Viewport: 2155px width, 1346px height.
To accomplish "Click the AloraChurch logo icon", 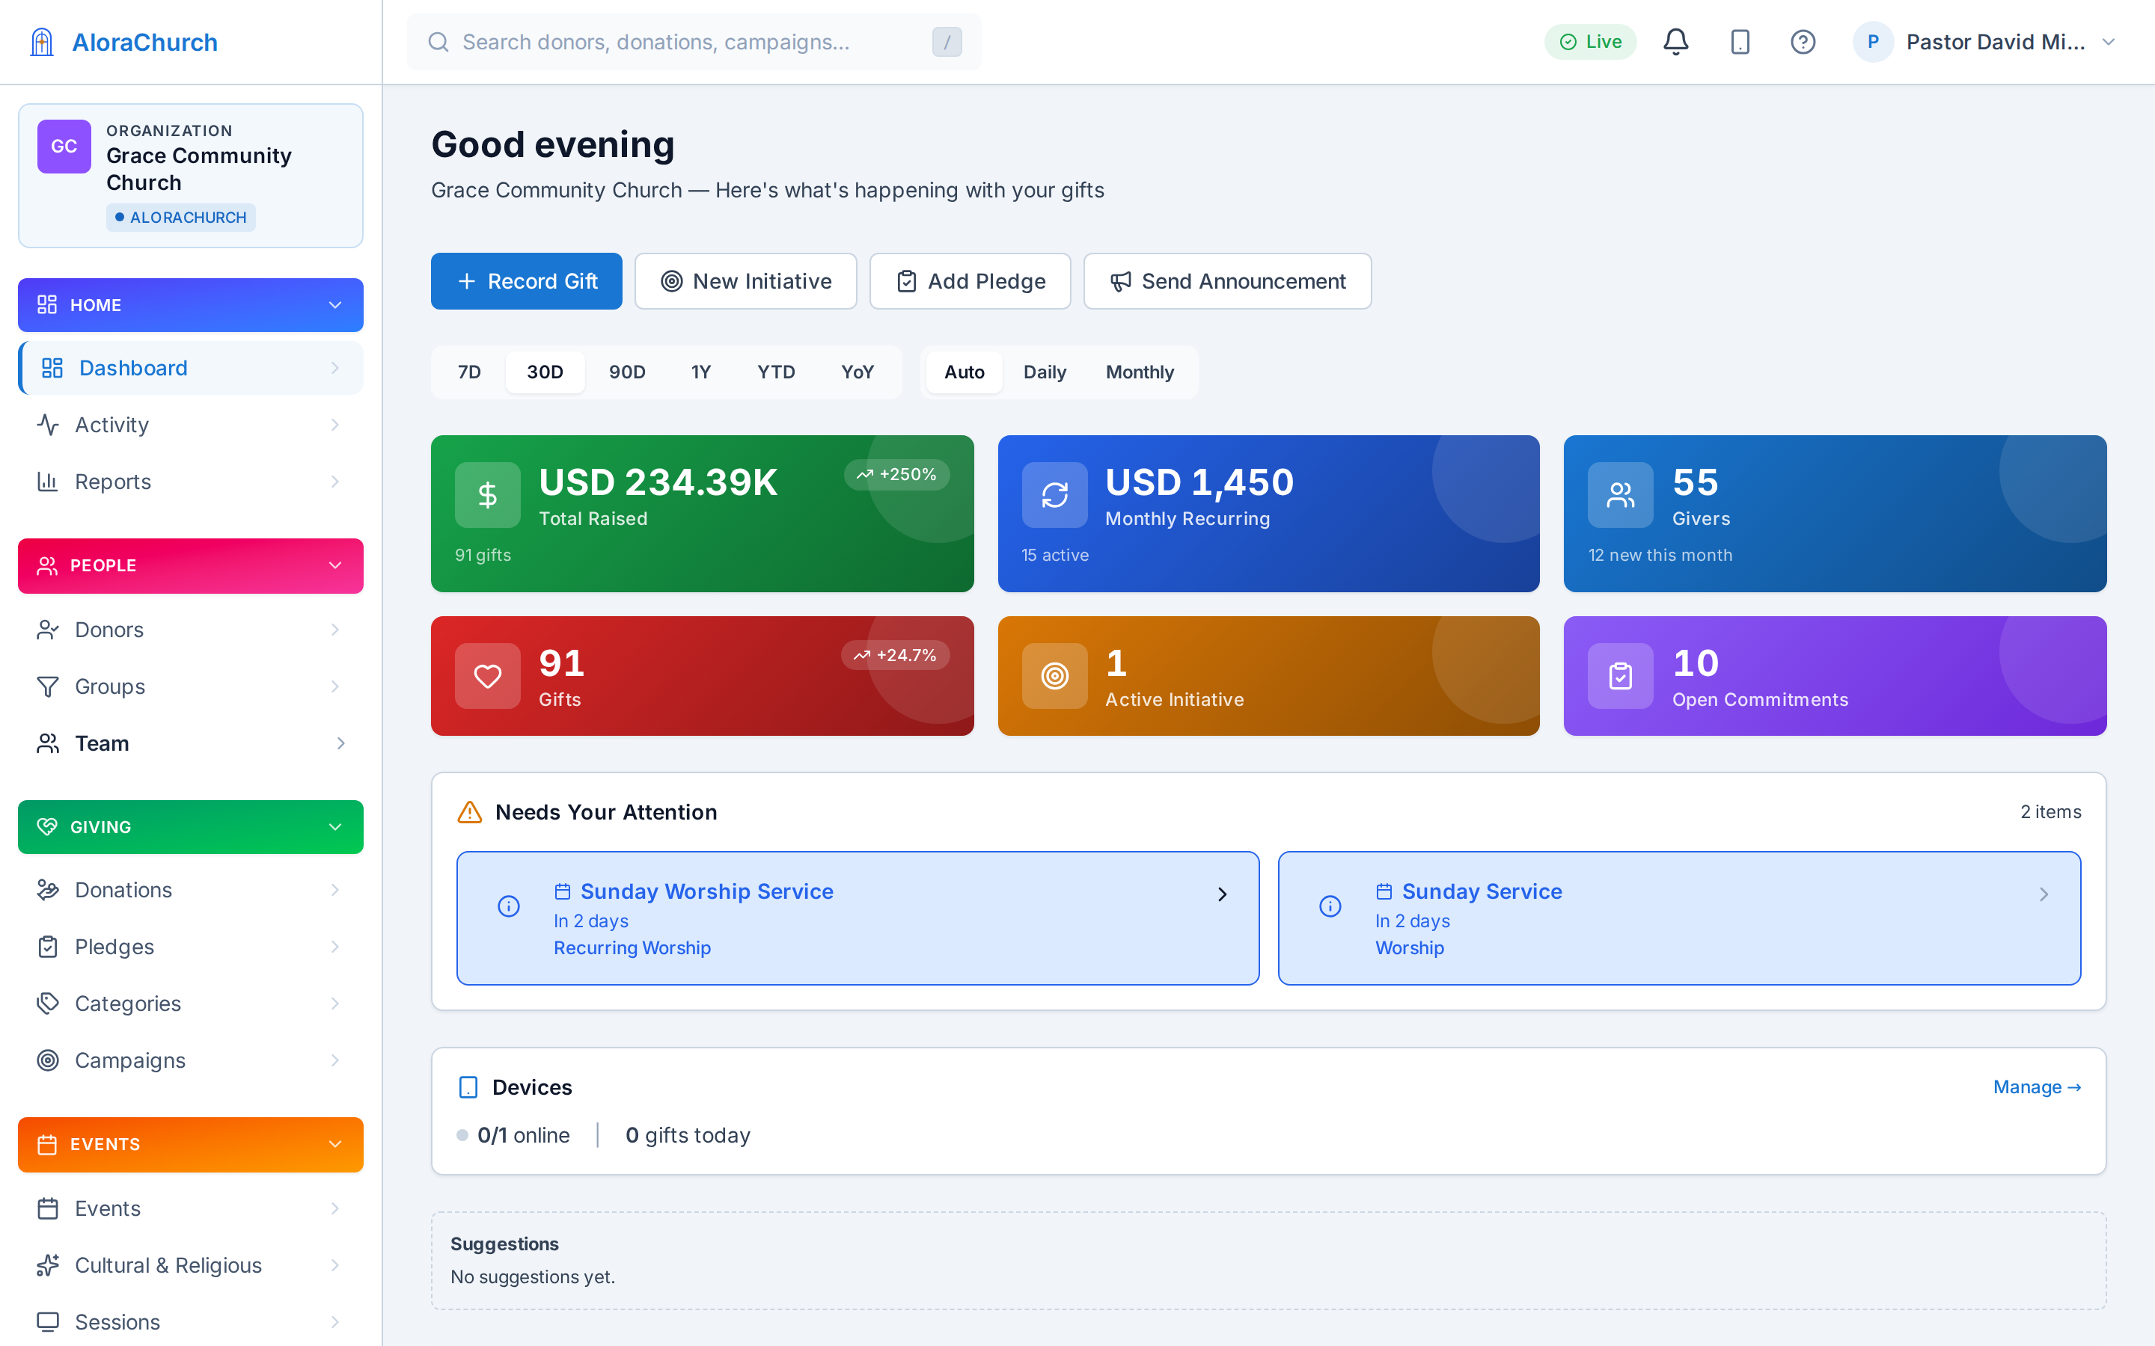I will coord(42,42).
